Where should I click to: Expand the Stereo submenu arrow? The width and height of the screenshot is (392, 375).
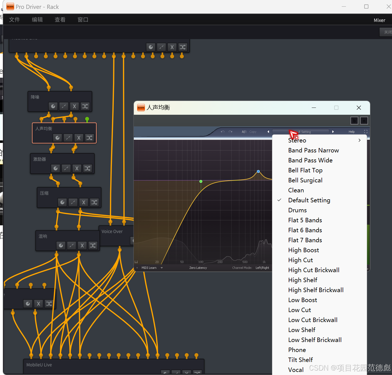[x=360, y=140]
